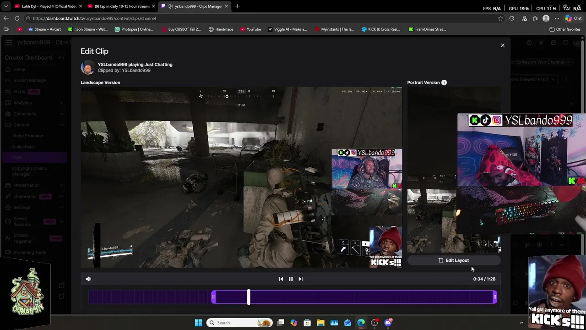The width and height of the screenshot is (586, 330).
Task: Click the address bar URL field
Action: click(x=261, y=18)
